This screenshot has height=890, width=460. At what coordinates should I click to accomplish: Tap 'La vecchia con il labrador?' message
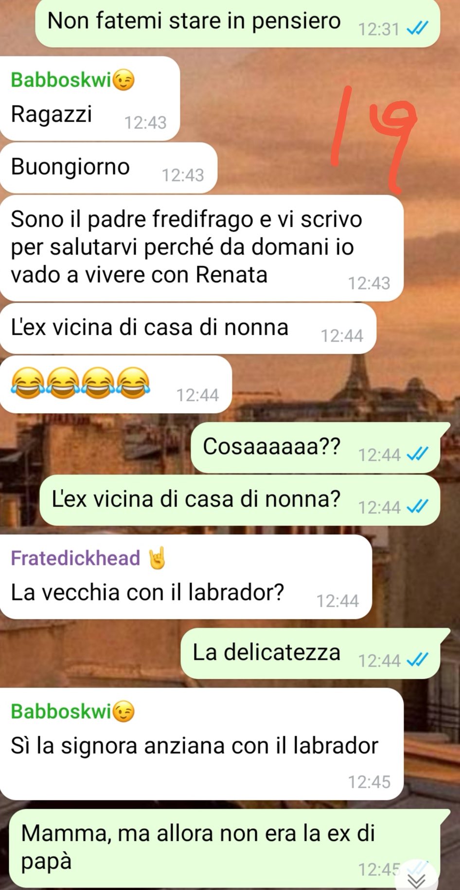[186, 577]
